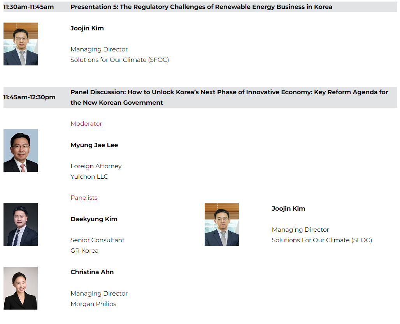Click Christina Ahn's portrait photo
This screenshot has width=400, height=324.
(x=21, y=288)
